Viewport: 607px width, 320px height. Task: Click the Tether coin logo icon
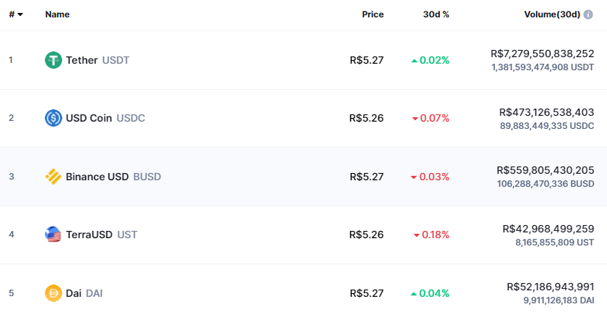pyautogui.click(x=54, y=60)
